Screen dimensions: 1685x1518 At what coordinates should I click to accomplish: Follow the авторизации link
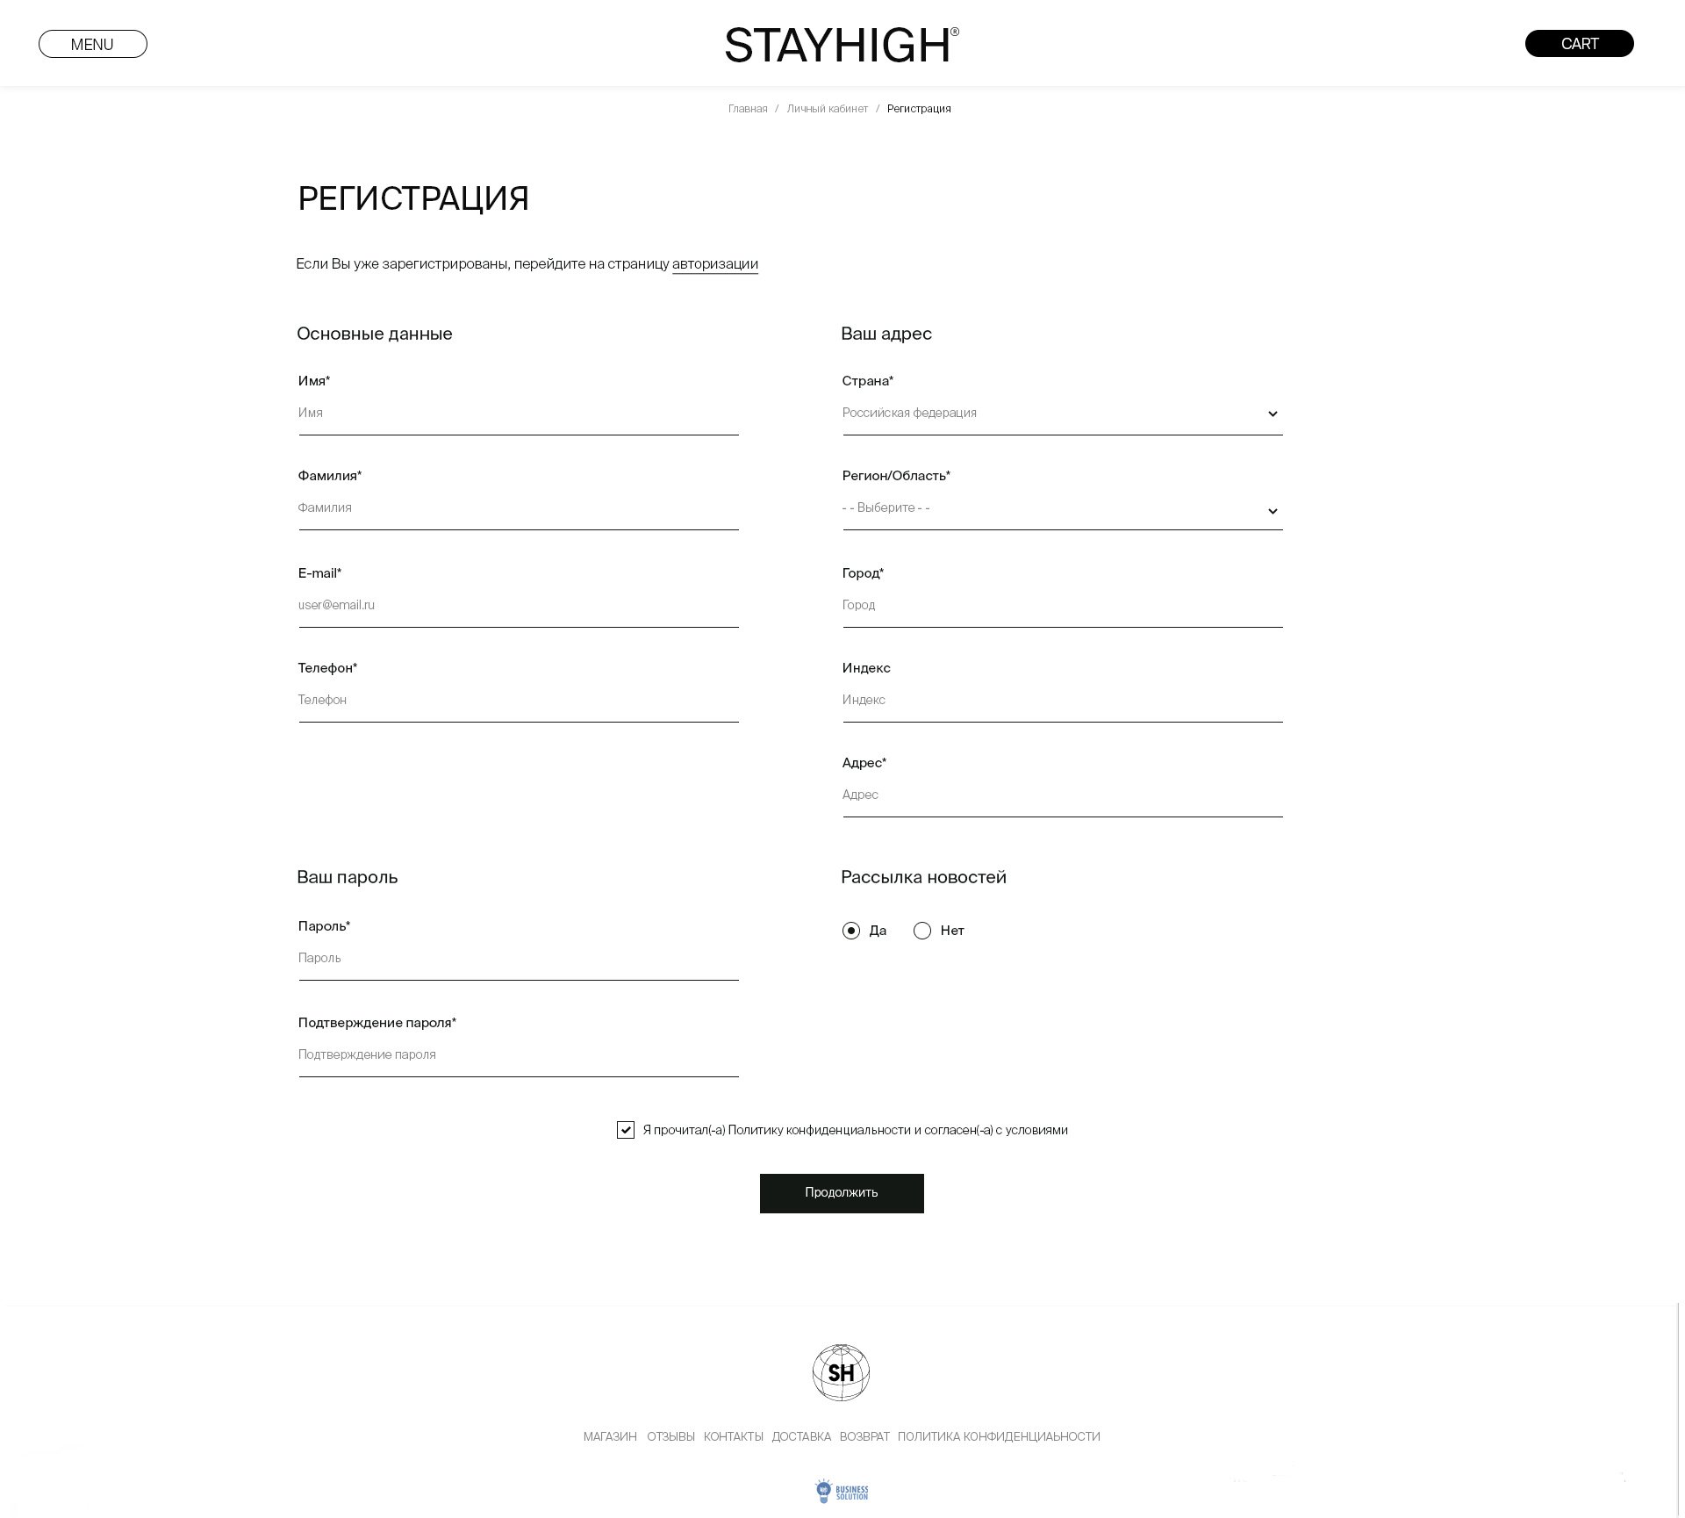[714, 264]
